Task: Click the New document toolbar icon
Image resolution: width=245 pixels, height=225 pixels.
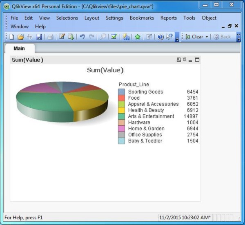Action: click(x=12, y=37)
